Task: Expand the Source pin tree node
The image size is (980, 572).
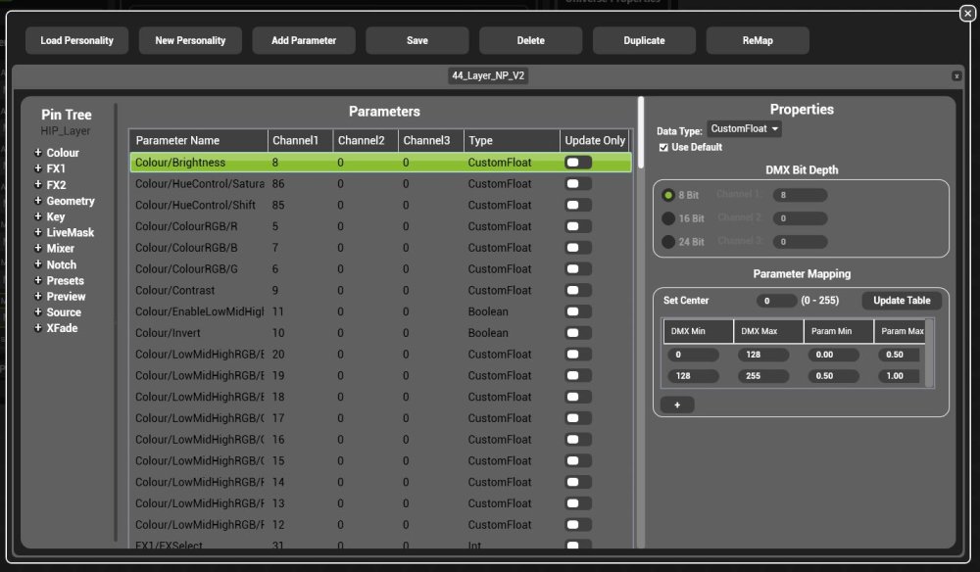Action: tap(38, 311)
